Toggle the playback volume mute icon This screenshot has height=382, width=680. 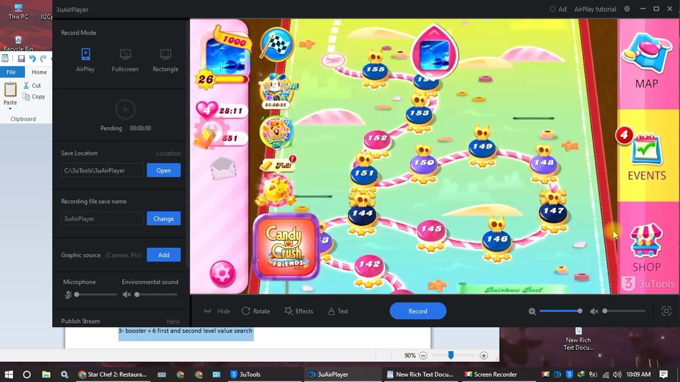[594, 311]
